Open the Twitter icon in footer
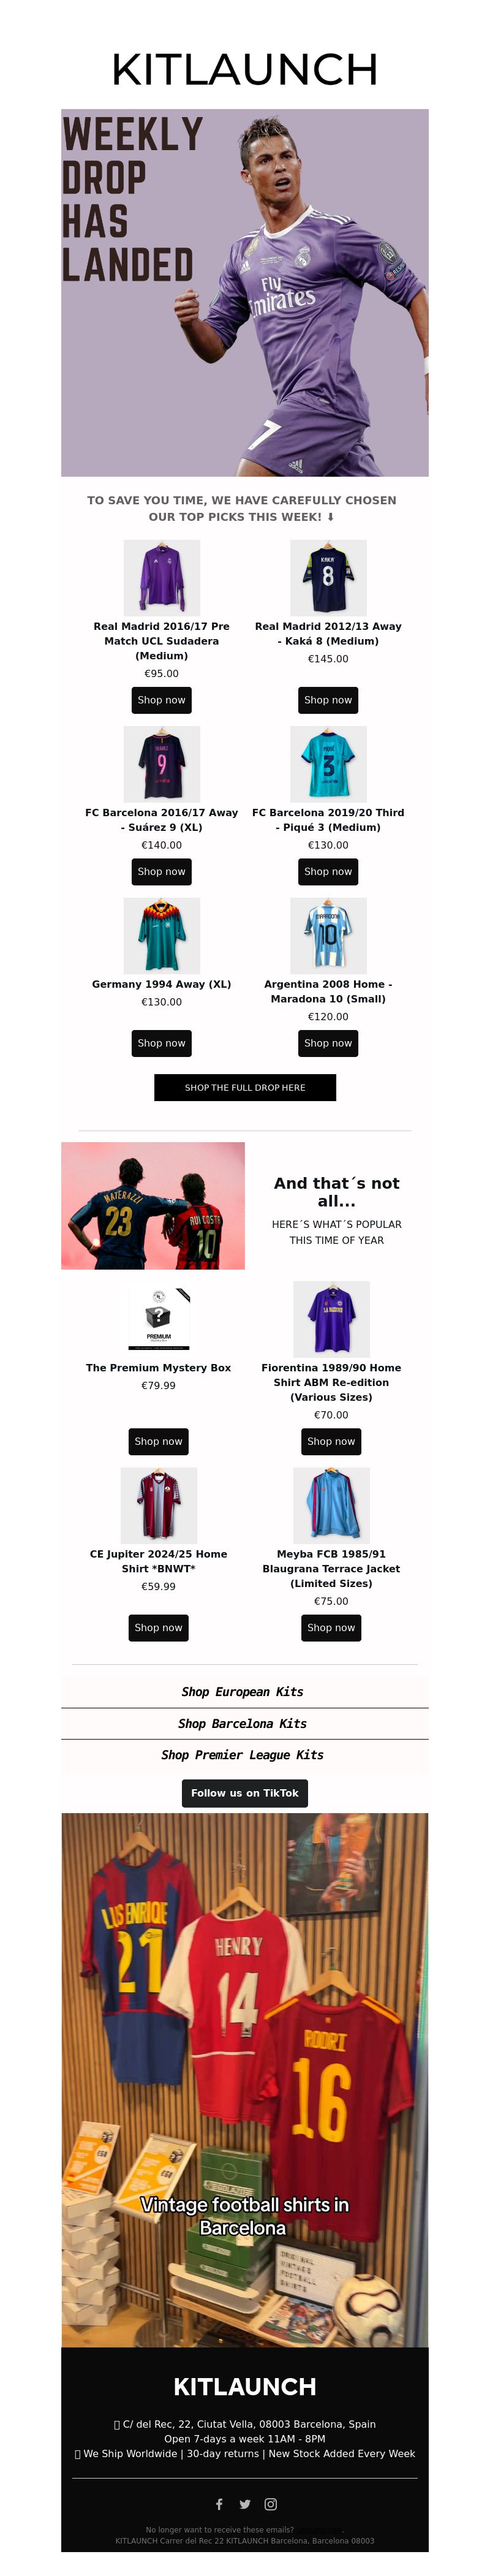 (245, 2504)
